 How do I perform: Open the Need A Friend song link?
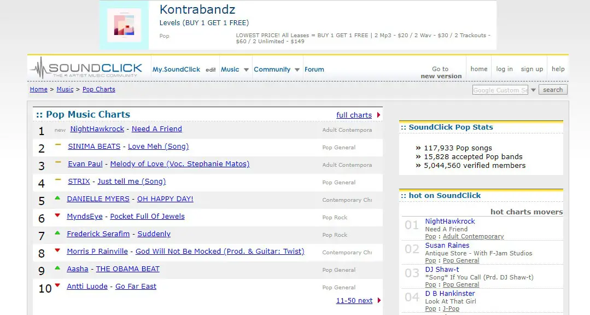[157, 129]
